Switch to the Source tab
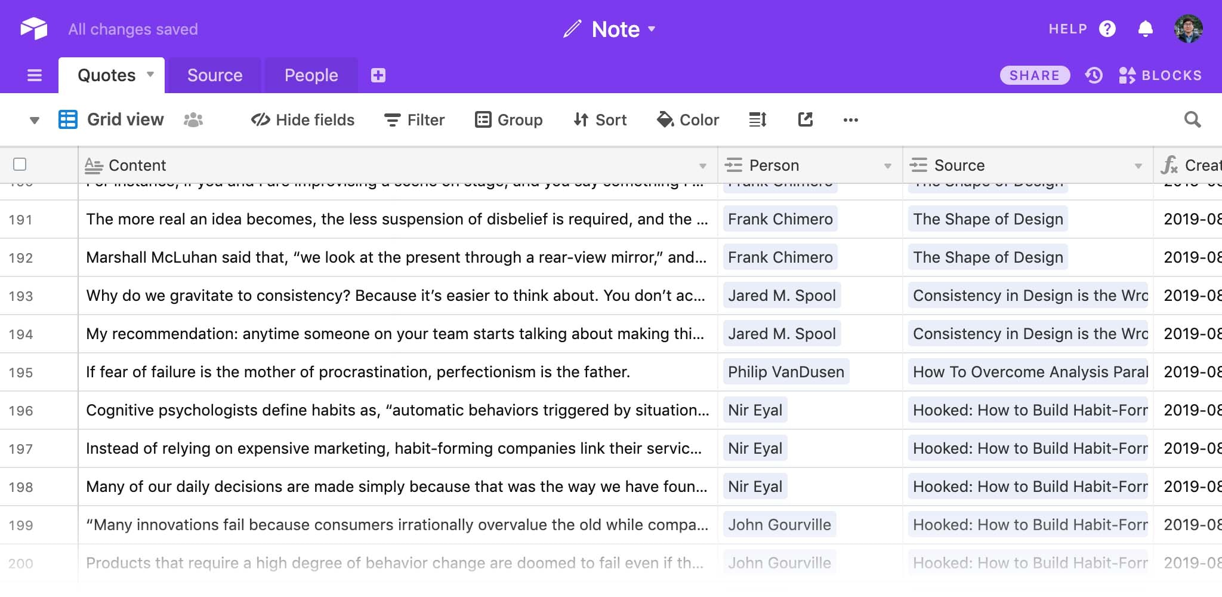 tap(215, 75)
